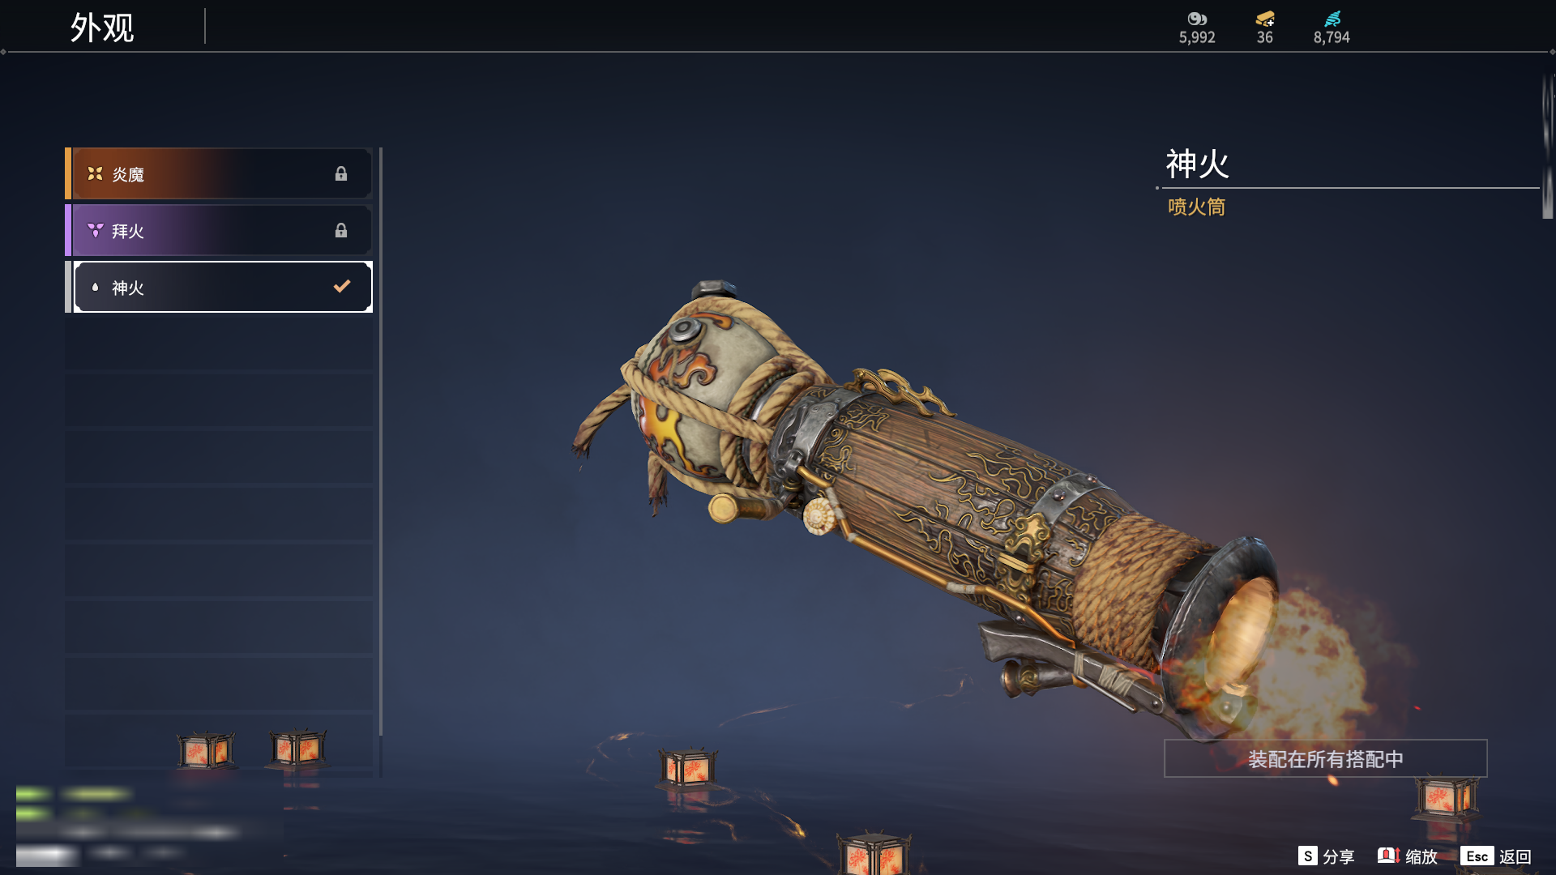The height and width of the screenshot is (875, 1556).
Task: Click the teal feather currency icon
Action: point(1332,19)
